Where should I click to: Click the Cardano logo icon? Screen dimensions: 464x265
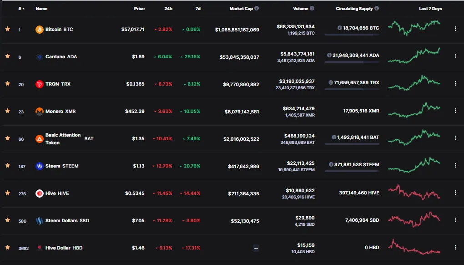pos(40,57)
